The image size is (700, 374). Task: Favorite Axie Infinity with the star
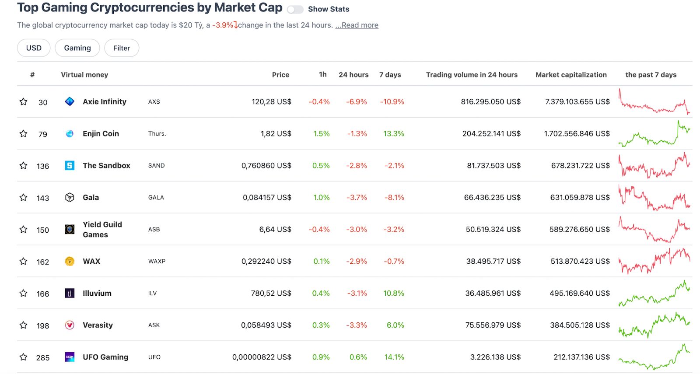tap(24, 102)
